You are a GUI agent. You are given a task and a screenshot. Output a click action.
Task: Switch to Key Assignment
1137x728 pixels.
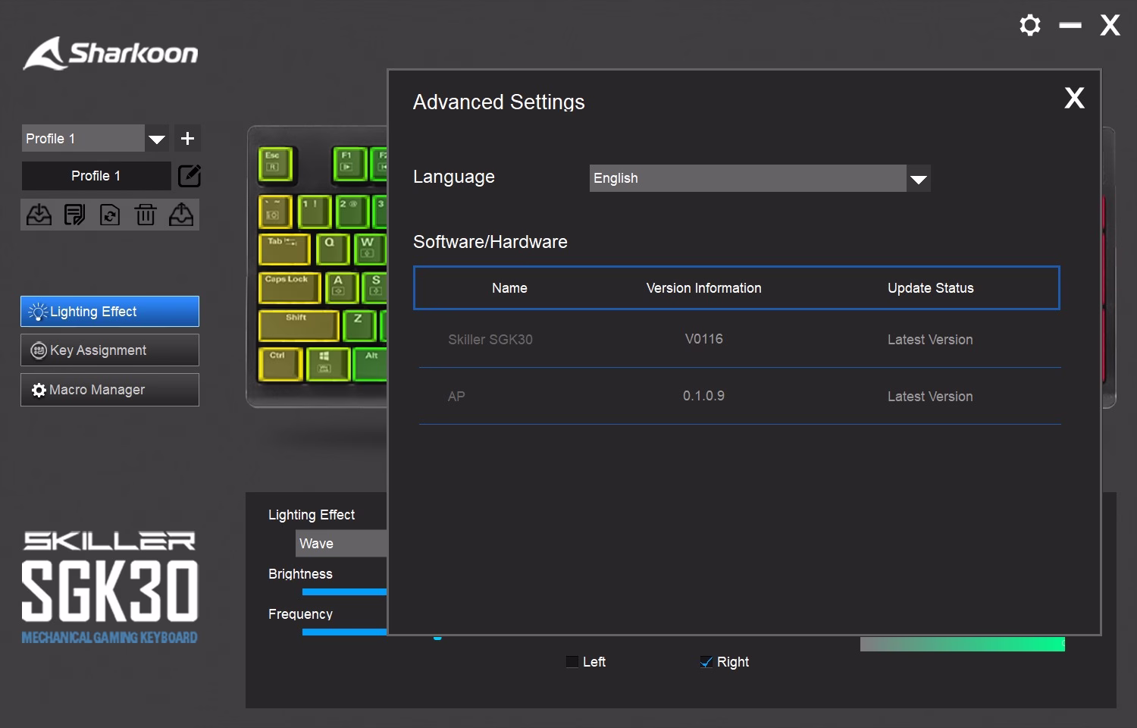(x=110, y=350)
